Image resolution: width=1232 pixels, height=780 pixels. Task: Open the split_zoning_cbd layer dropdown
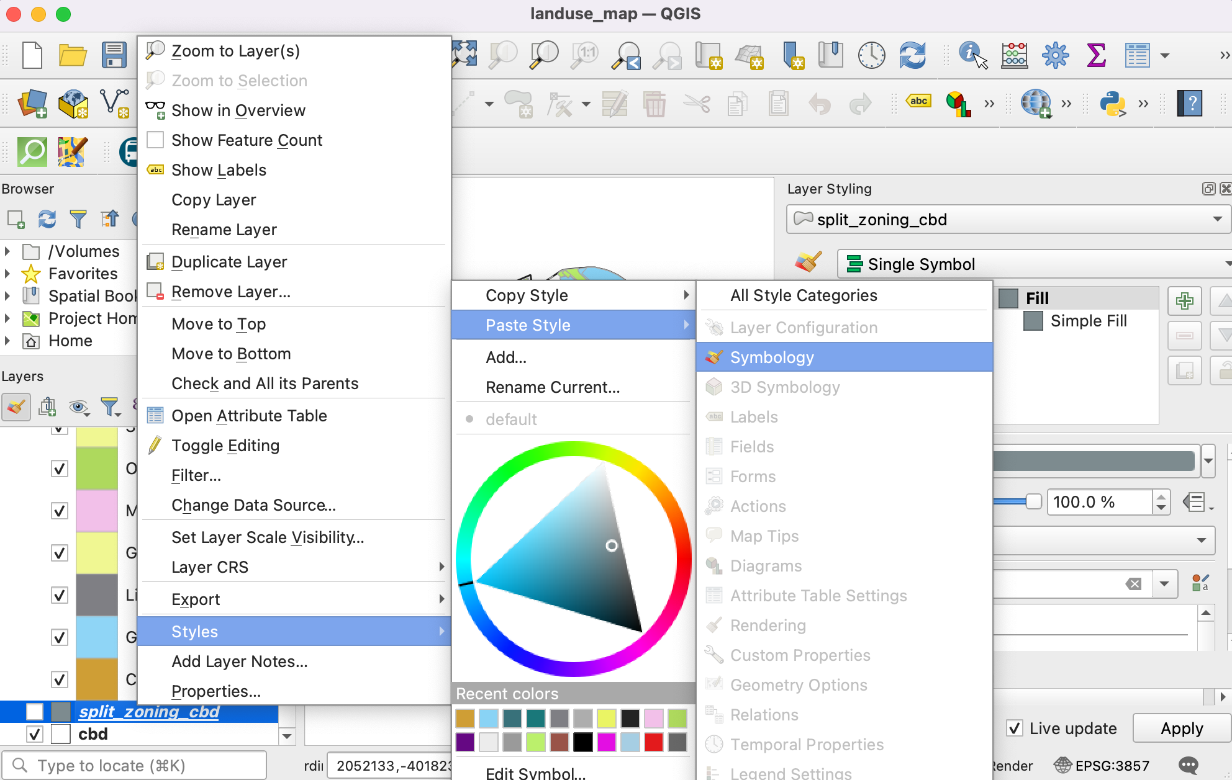click(x=1217, y=219)
